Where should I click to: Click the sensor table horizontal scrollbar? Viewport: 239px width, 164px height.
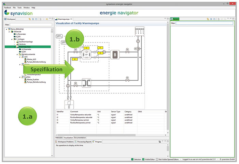click(x=96, y=135)
